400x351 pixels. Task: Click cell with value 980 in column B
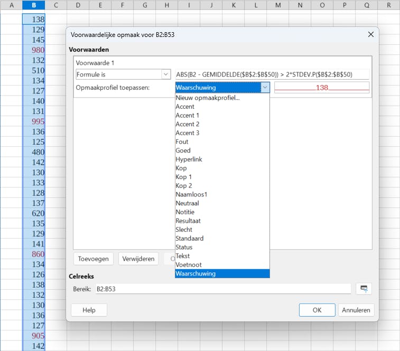(34, 50)
